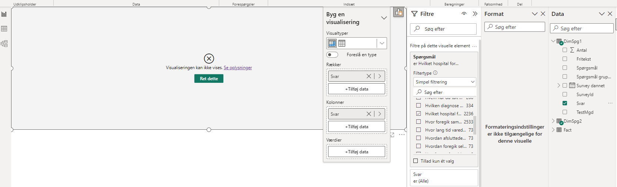Check Hvor foregik sam... filter value
This screenshot has height=187, width=617.
418,122
